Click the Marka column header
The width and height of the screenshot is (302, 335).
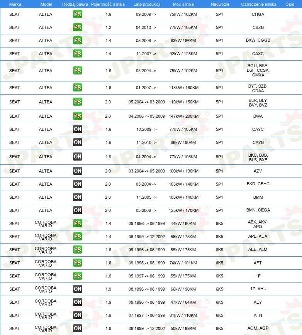click(15, 4)
